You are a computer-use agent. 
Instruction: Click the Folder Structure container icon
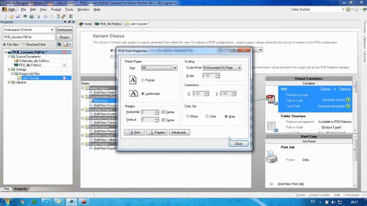[x=272, y=126]
